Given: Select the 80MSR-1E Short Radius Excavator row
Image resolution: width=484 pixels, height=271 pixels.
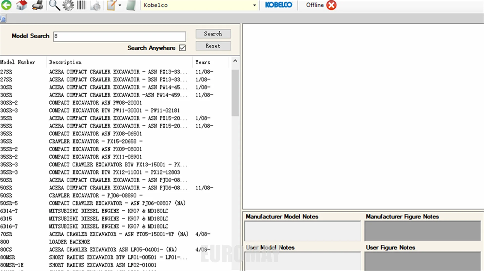Looking at the screenshot, I should pyautogui.click(x=115, y=265).
